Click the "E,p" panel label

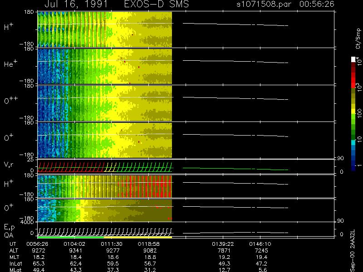[x=9, y=228]
